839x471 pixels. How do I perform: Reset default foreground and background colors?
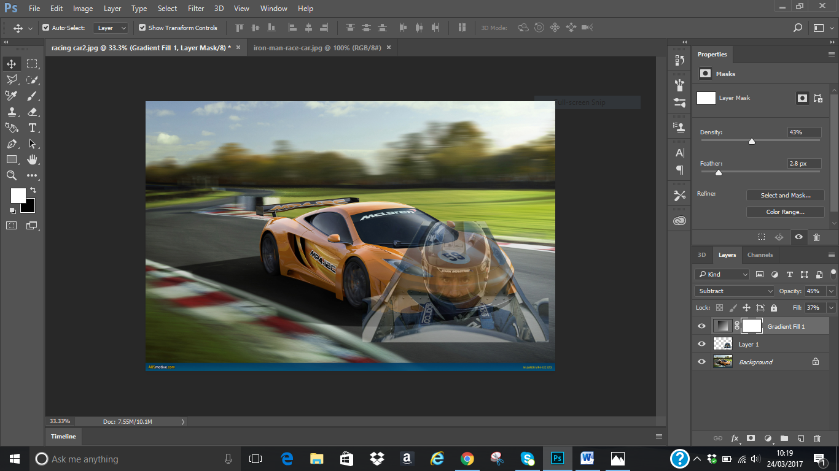click(x=12, y=211)
